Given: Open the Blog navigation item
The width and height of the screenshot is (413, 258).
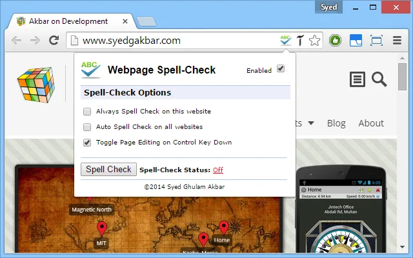Looking at the screenshot, I should [336, 123].
